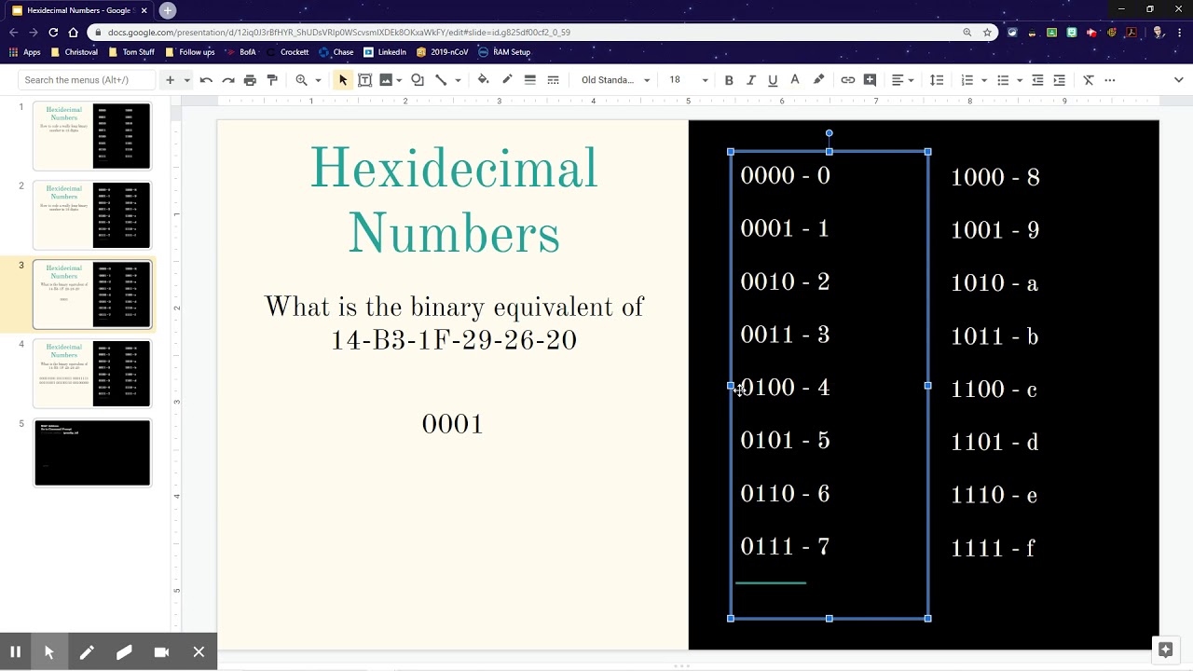Screen dimensions: 1193x671
Task: Expand the Bulleted list options arrow
Action: tap(1019, 80)
